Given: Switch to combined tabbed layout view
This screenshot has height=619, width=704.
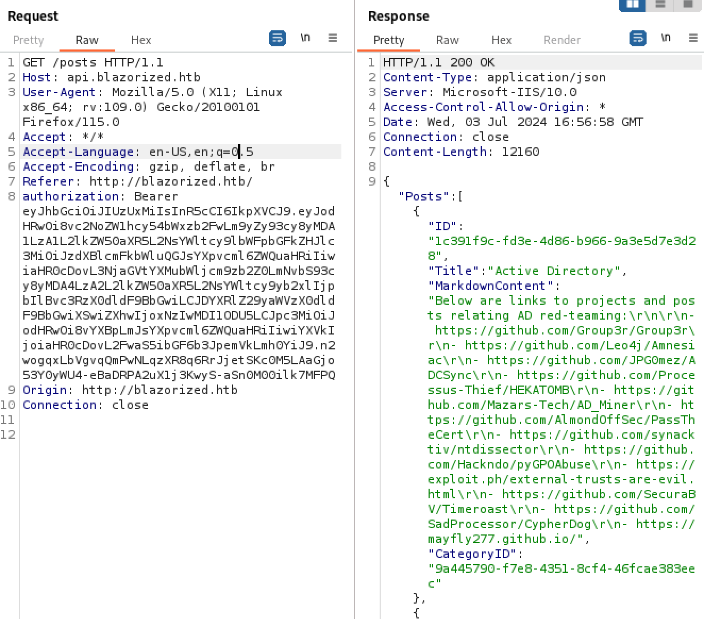Looking at the screenshot, I should (688, 4).
